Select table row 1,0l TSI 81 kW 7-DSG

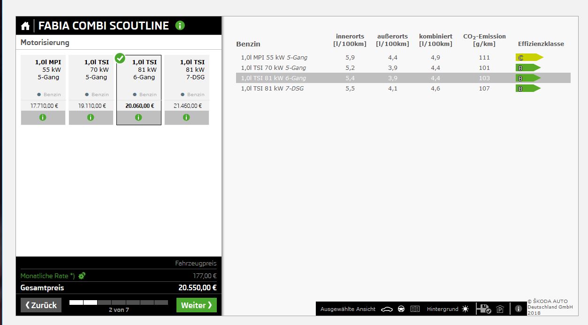(x=403, y=89)
